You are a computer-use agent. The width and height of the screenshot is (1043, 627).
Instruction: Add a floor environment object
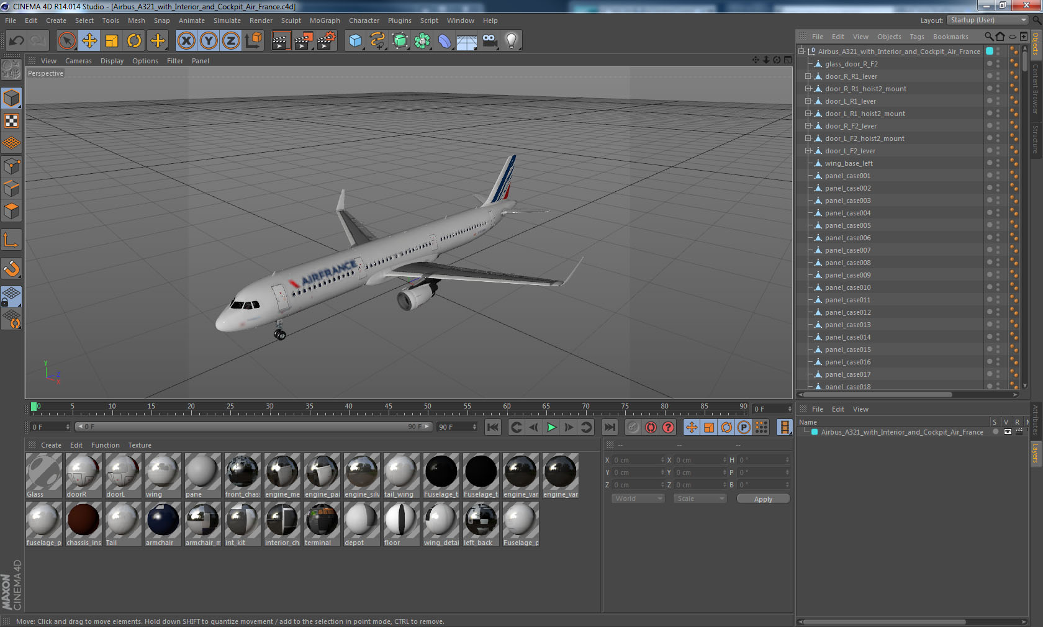point(467,41)
